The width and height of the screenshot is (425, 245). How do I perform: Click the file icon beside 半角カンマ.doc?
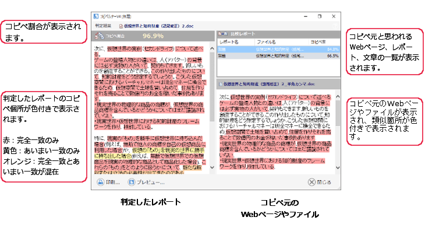tap(221, 84)
